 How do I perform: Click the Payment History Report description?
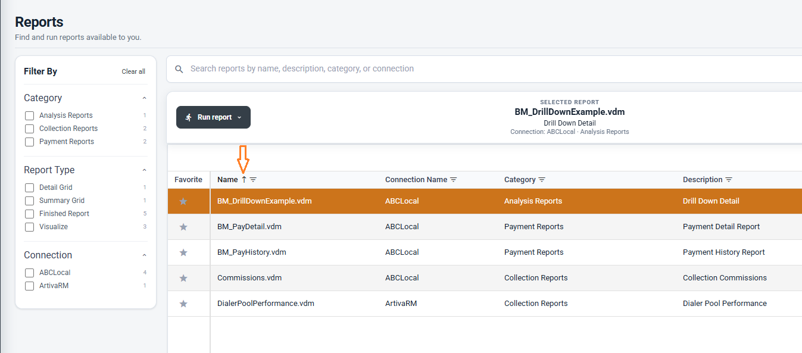pyautogui.click(x=724, y=252)
